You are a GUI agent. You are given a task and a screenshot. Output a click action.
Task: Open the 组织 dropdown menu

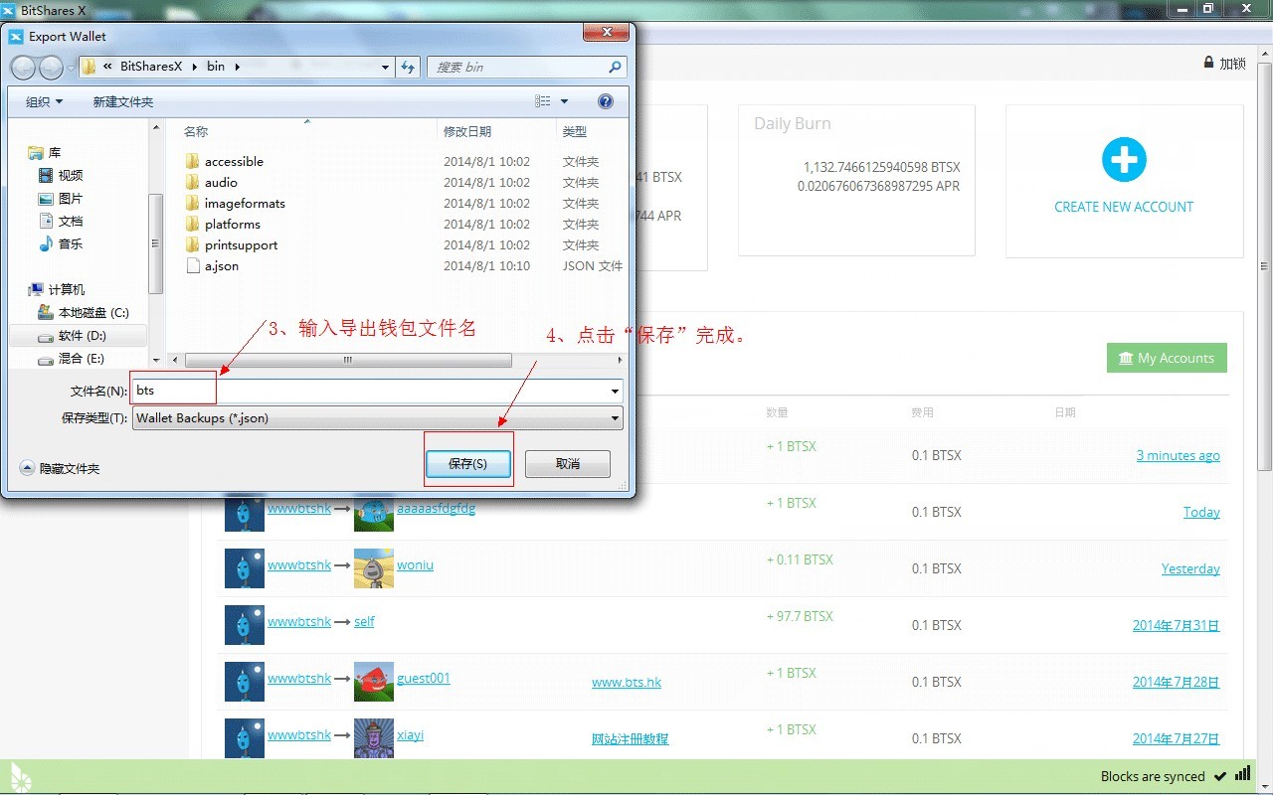point(44,101)
